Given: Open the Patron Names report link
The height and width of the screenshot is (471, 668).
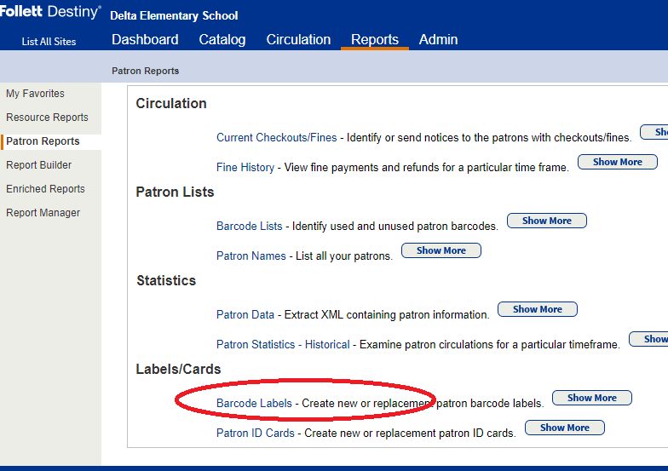Looking at the screenshot, I should [x=250, y=256].
